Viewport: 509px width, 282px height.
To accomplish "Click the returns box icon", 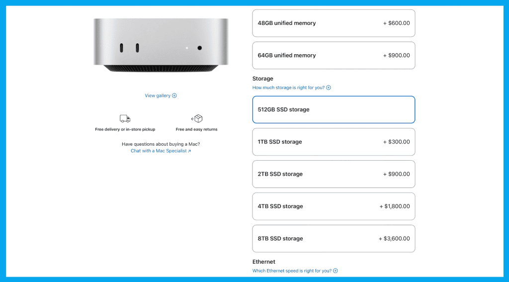I will click(197, 119).
